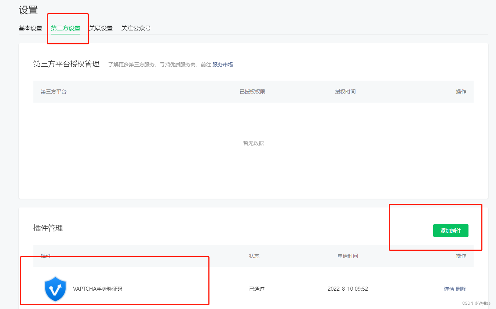Image resolution: width=496 pixels, height=309 pixels.
Task: Open the 基本设置 tab
Action: coord(30,28)
